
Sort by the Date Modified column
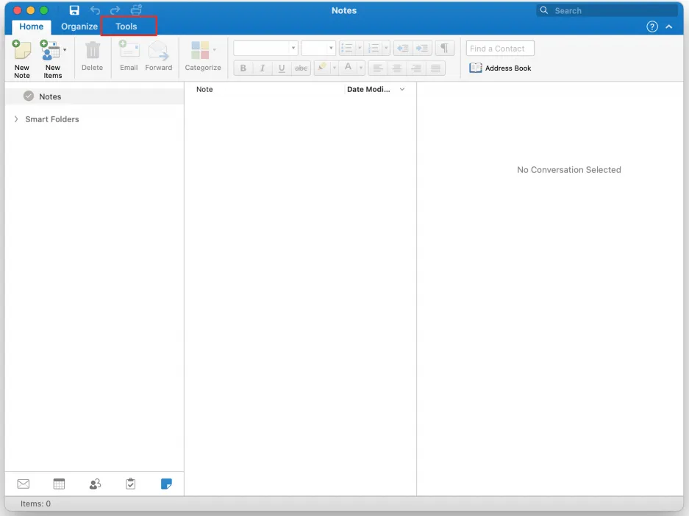click(x=368, y=89)
